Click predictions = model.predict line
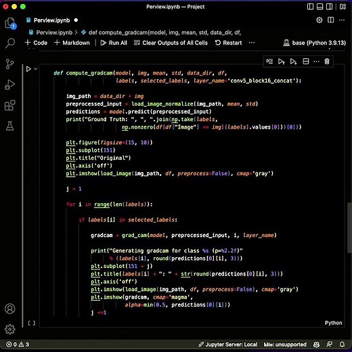352x352 pixels. [139, 112]
